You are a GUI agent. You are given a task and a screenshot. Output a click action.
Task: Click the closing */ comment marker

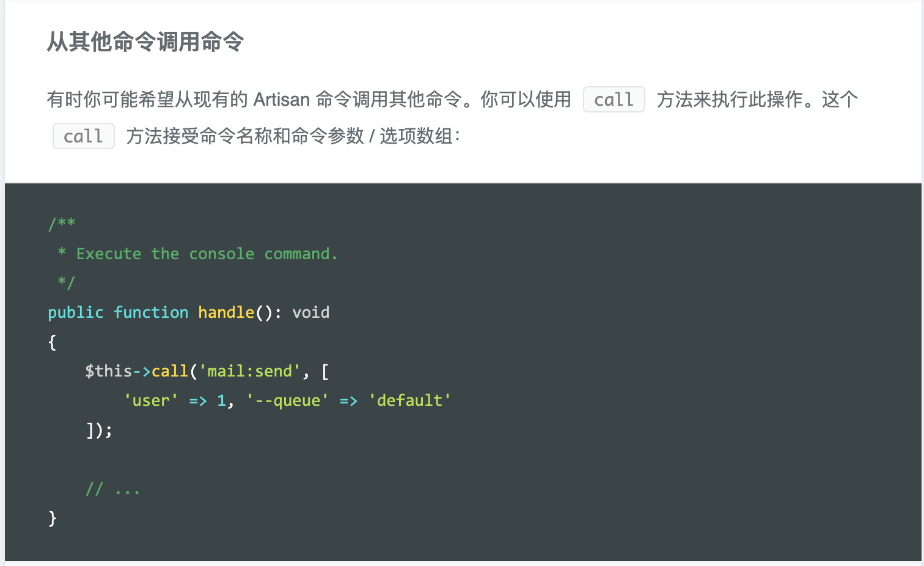(x=66, y=282)
